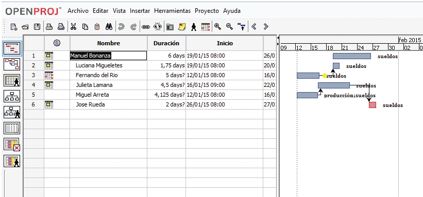Select the Luciana Migueletes task cell
Screen dimensions: 423x197
tap(108, 65)
